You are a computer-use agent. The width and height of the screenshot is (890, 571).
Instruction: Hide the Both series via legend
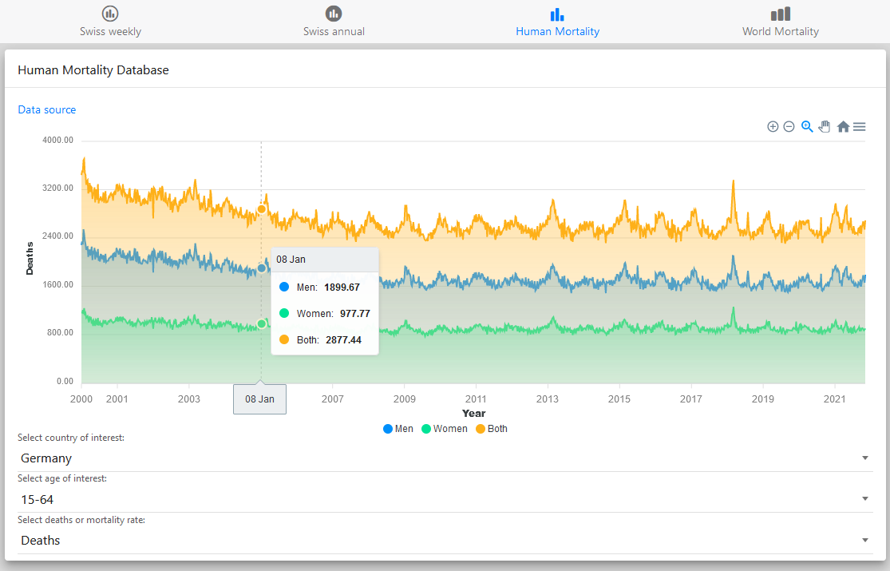point(491,429)
